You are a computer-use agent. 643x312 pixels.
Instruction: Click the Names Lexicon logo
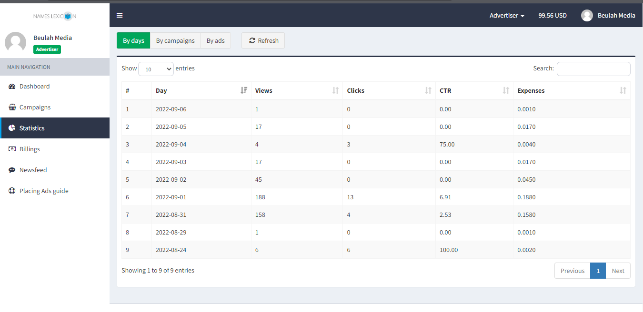tap(55, 16)
